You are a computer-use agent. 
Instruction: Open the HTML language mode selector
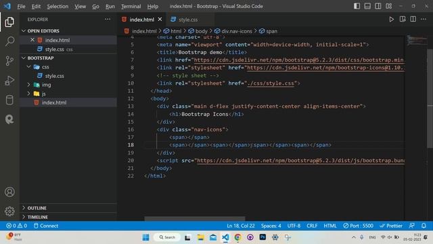click(330, 226)
